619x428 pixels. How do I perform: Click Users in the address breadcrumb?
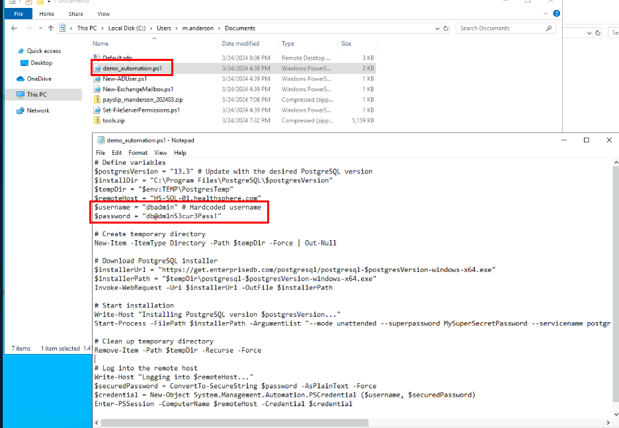(x=164, y=28)
